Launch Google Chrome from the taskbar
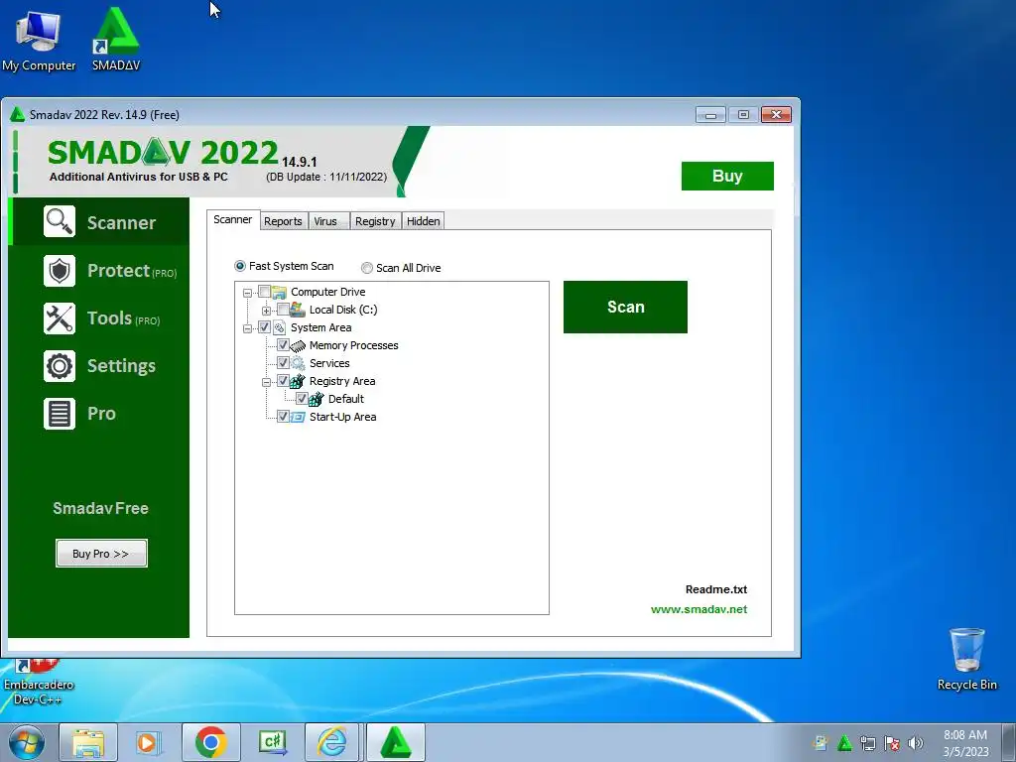This screenshot has width=1016, height=762. coord(210,742)
